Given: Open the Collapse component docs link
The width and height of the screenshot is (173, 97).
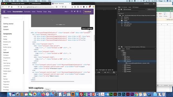Looking at the screenshot, I should coord(6,55).
